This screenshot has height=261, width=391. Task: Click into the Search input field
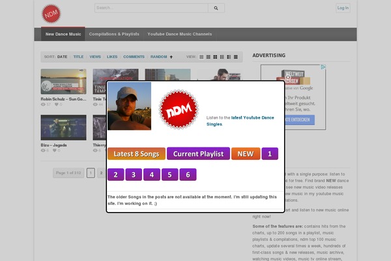151,8
